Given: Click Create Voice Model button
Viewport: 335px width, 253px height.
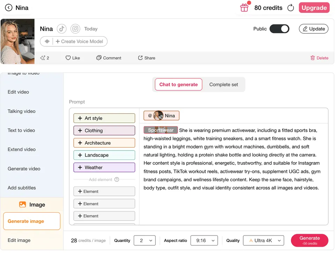Looking at the screenshot, I should tap(80, 41).
